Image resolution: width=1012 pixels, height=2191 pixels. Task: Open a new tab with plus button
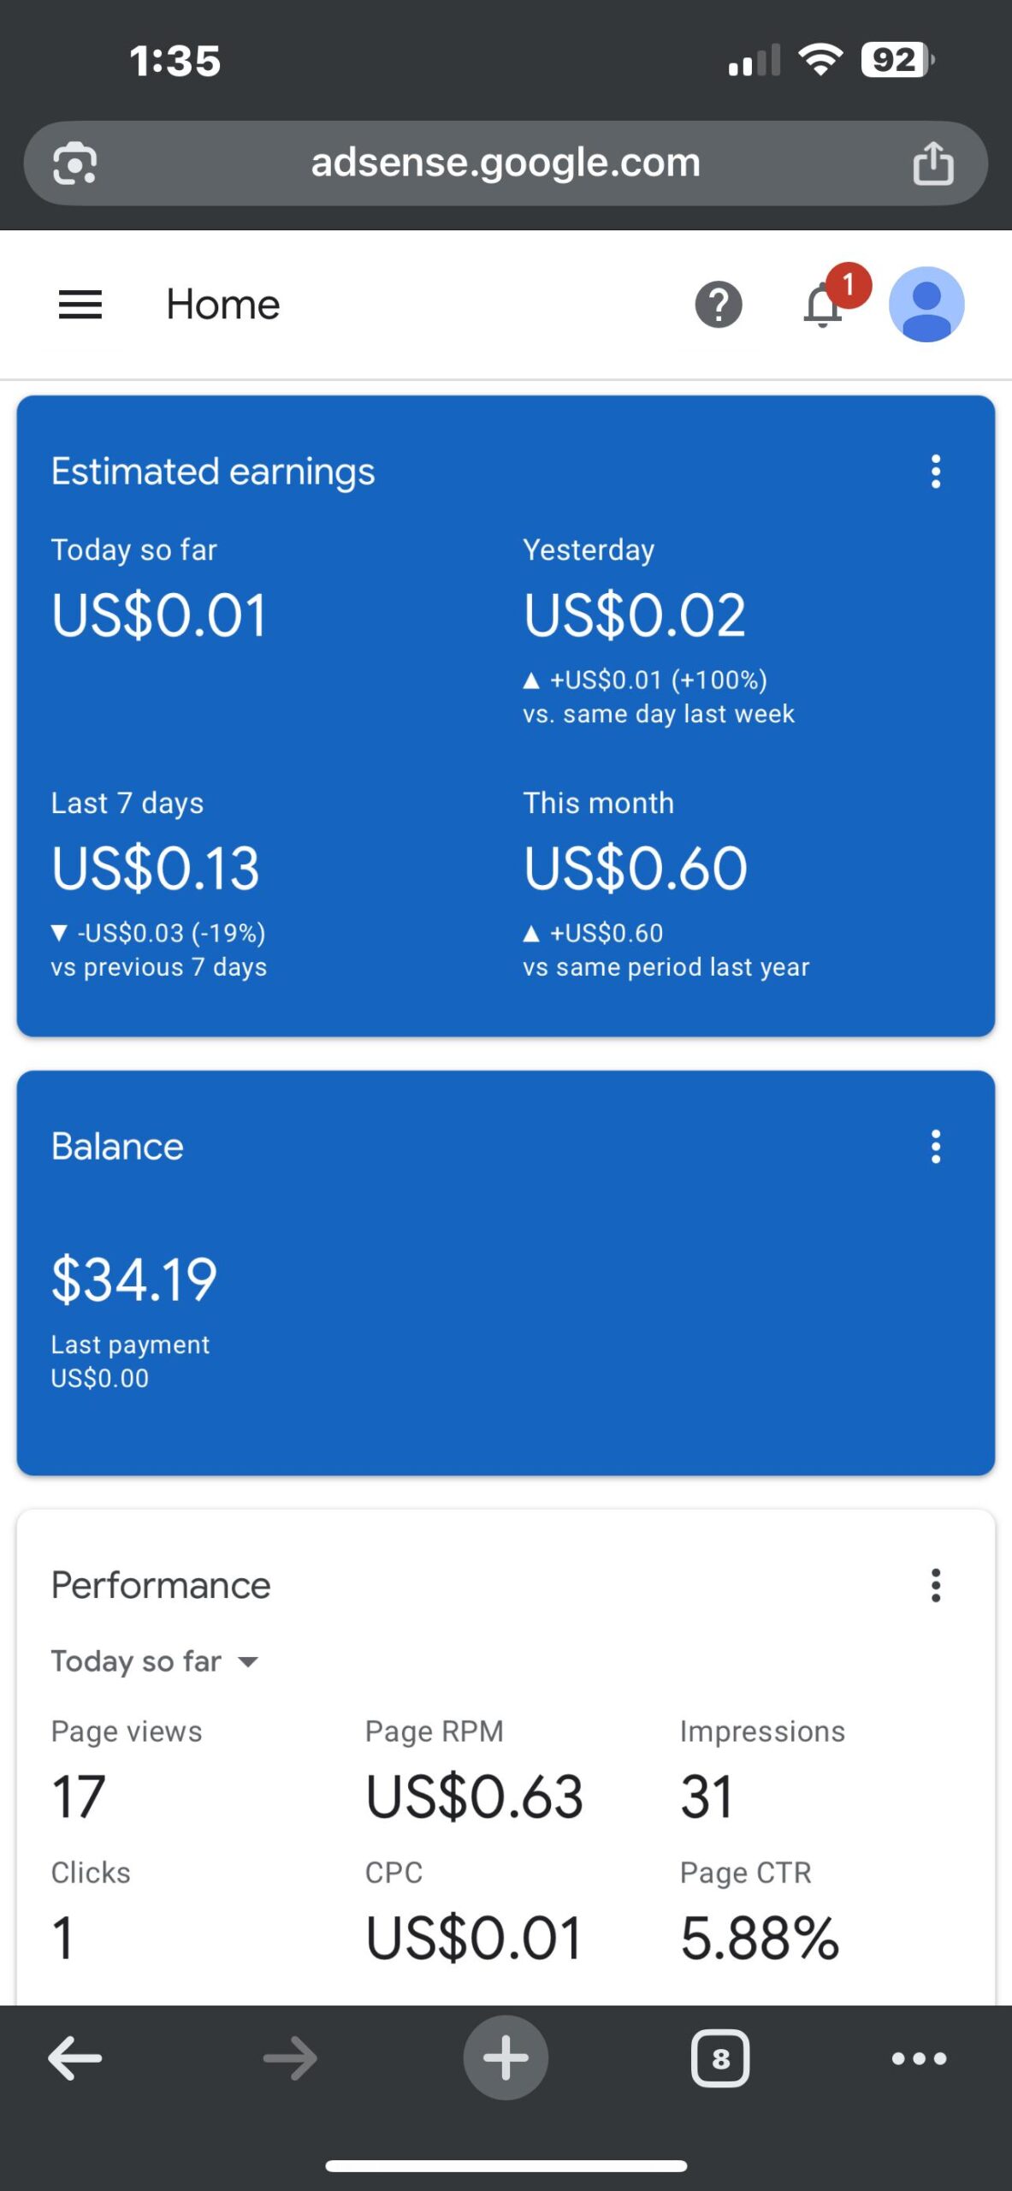[x=506, y=2058]
